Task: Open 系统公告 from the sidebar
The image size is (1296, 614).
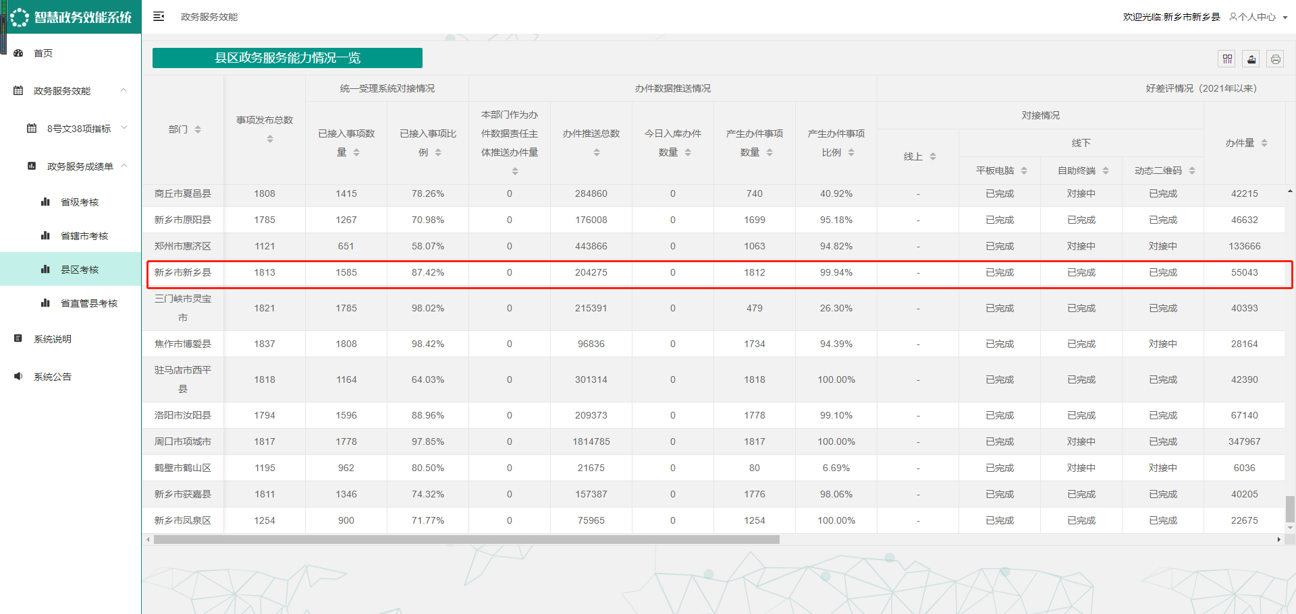Action: coord(53,377)
